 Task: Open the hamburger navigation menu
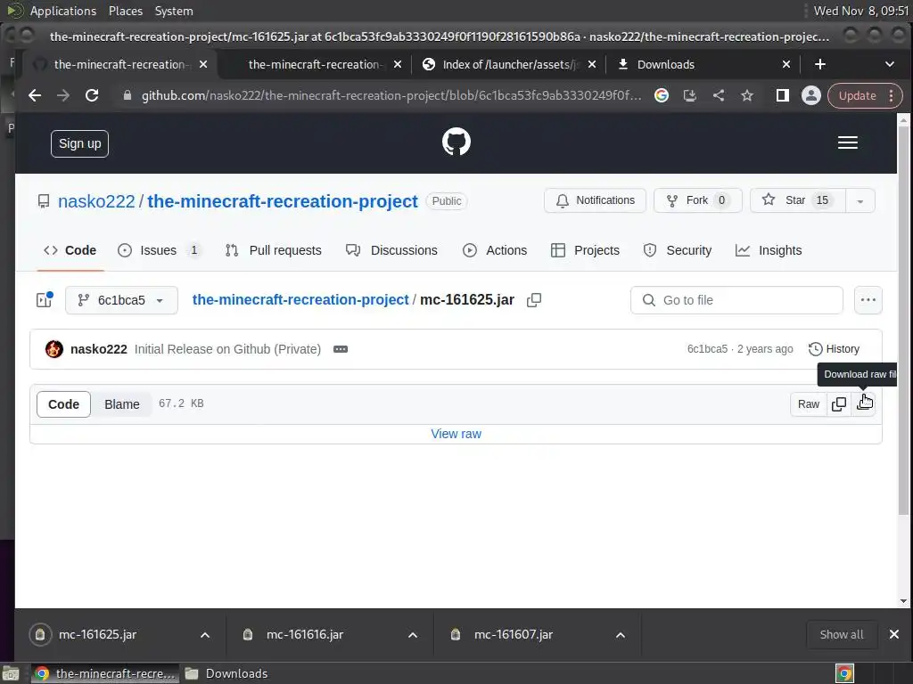click(x=847, y=142)
